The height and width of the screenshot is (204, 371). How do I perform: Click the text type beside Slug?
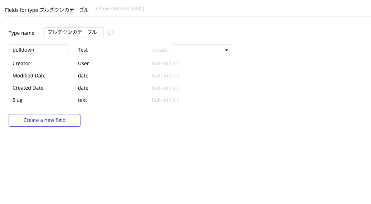click(x=82, y=100)
